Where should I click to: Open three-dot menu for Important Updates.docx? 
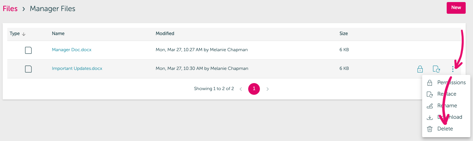click(x=453, y=69)
